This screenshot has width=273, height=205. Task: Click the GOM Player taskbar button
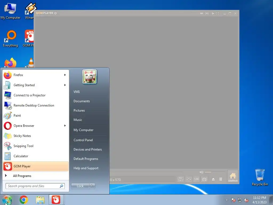56,200
